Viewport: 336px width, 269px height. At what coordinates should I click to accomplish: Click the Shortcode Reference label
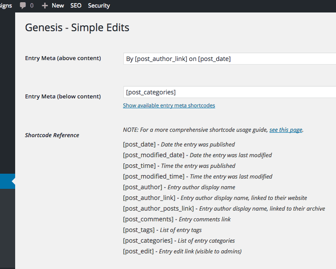pyautogui.click(x=52, y=135)
